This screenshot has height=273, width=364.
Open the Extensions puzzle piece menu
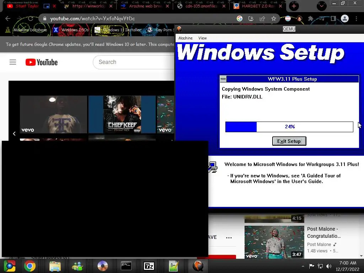click(311, 18)
